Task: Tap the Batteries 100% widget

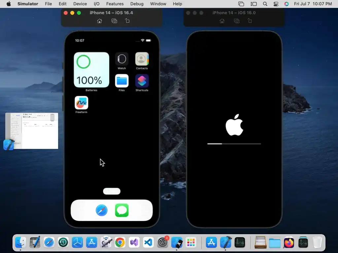Action: [91, 70]
